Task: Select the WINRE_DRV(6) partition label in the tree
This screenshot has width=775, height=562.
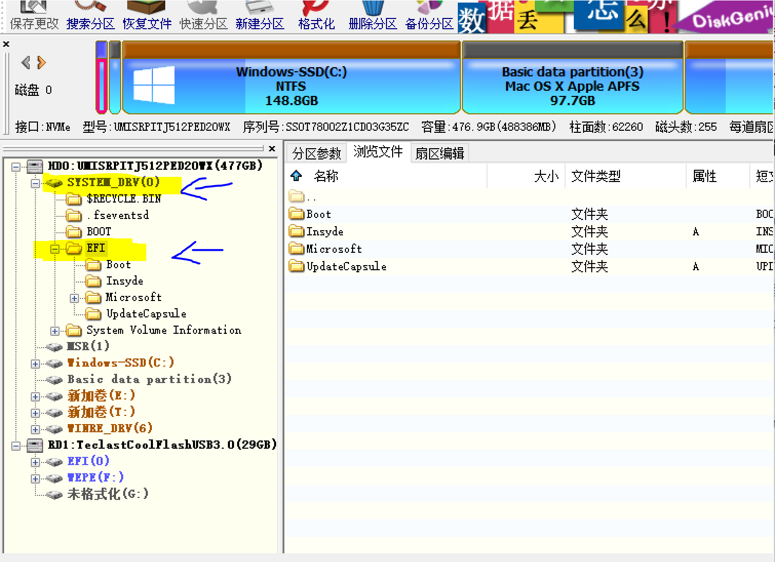Action: [x=110, y=428]
